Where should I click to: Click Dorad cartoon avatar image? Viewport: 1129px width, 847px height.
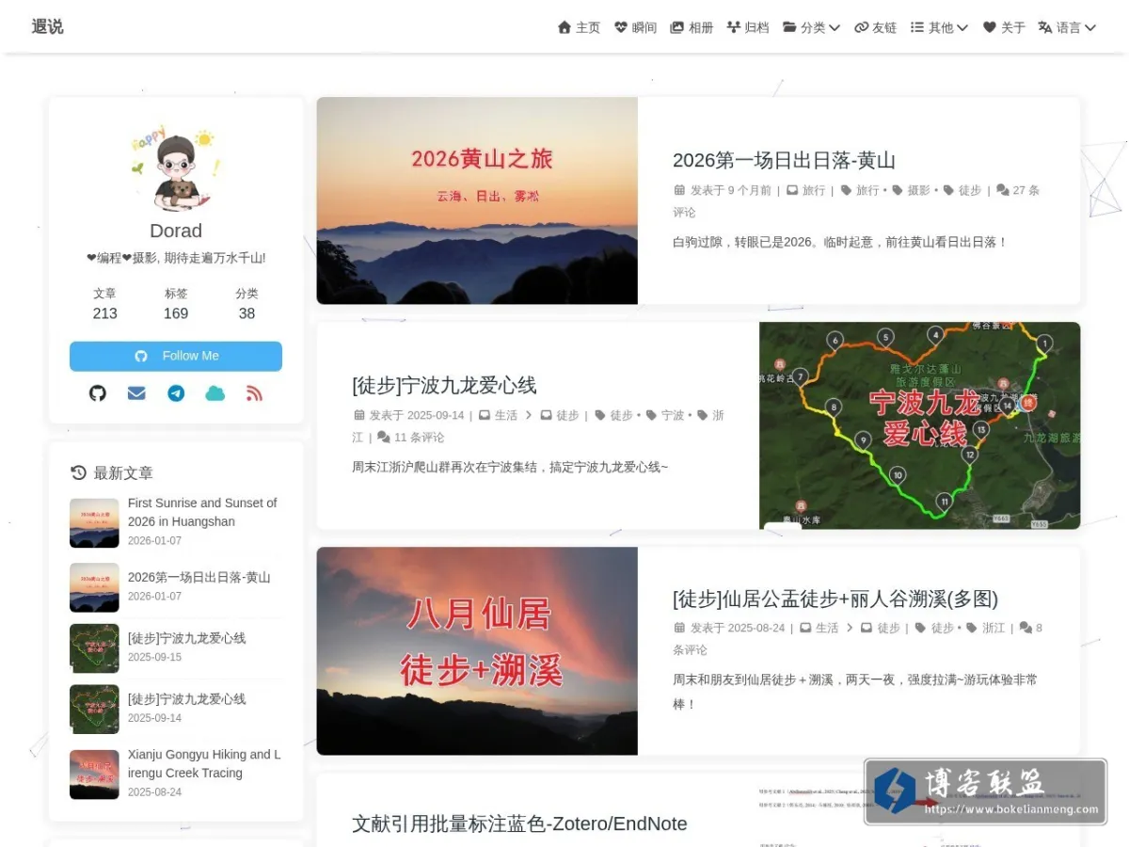coord(174,168)
